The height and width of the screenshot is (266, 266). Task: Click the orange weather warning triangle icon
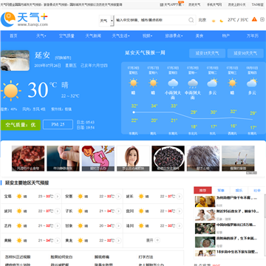click(x=254, y=19)
